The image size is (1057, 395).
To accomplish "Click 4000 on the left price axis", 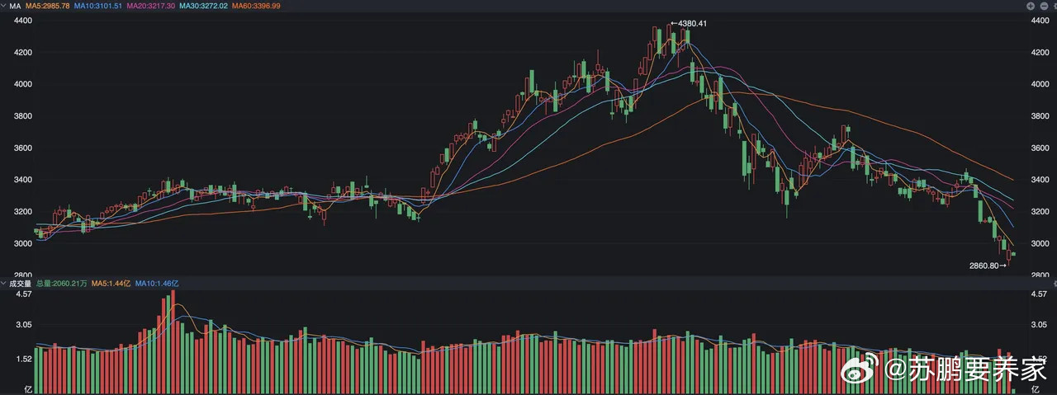I will [x=24, y=84].
